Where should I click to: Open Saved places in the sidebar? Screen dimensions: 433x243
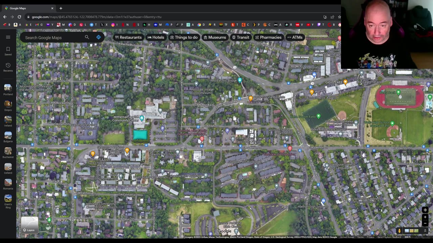(x=8, y=51)
